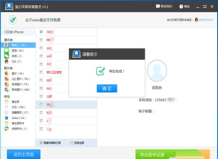Open the 联系人 (49) category
Image resolution: width=218 pixels, height=159 pixels.
click(x=18, y=45)
